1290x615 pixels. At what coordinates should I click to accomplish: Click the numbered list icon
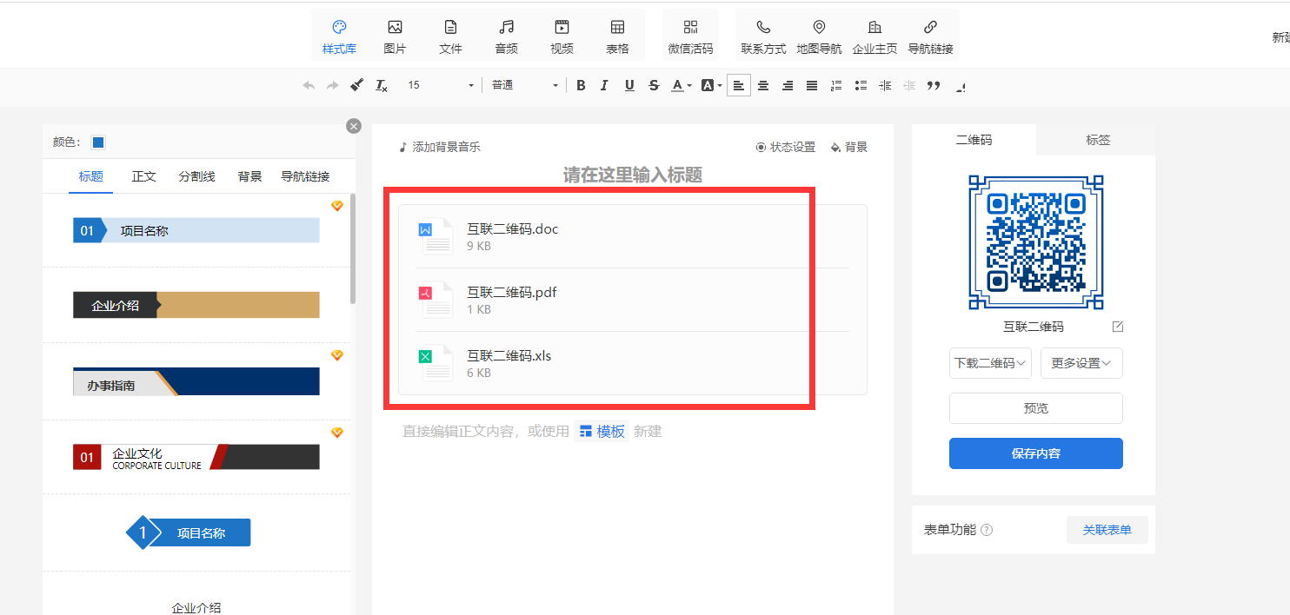click(x=836, y=85)
